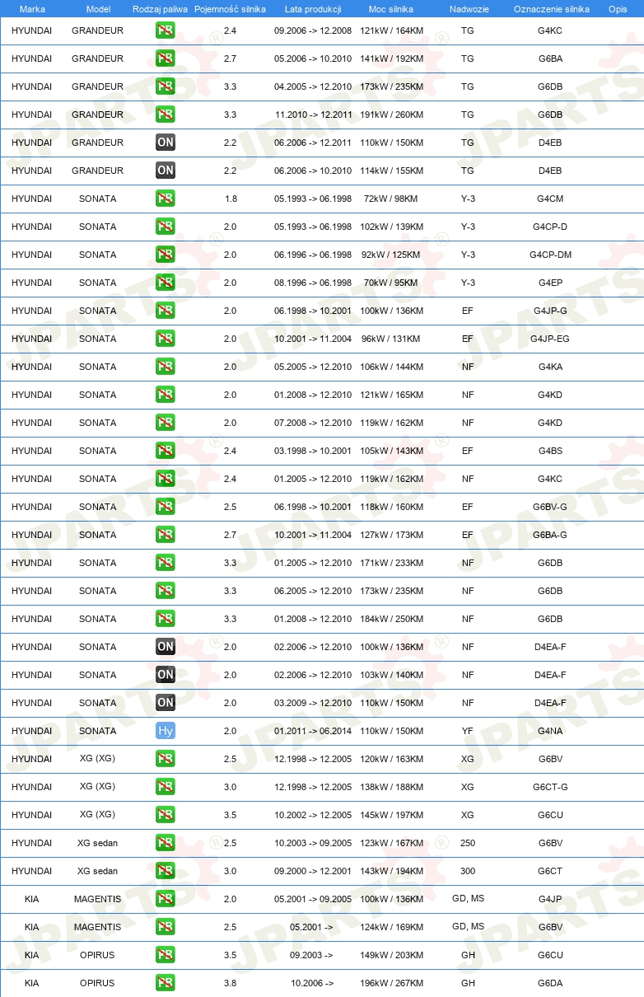Viewport: 644px width, 997px height.
Task: Select engine code G4CP-DM
Action: (550, 255)
